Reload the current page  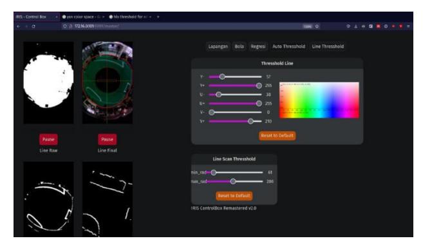33,26
